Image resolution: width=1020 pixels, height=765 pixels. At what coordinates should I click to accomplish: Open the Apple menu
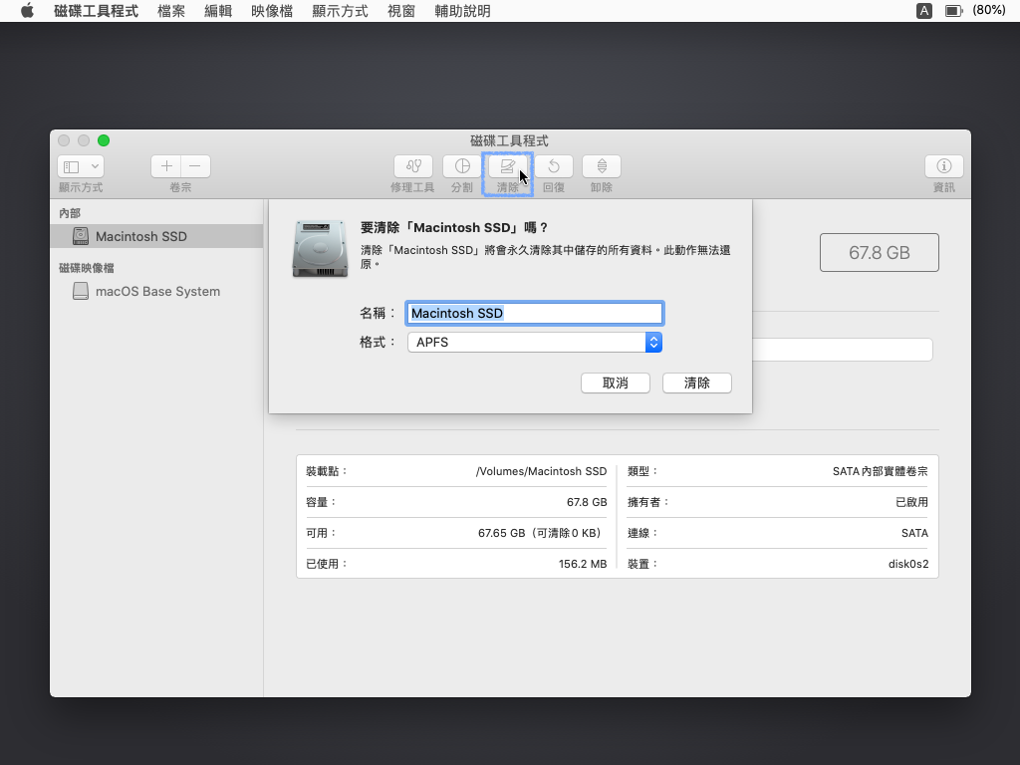[27, 10]
